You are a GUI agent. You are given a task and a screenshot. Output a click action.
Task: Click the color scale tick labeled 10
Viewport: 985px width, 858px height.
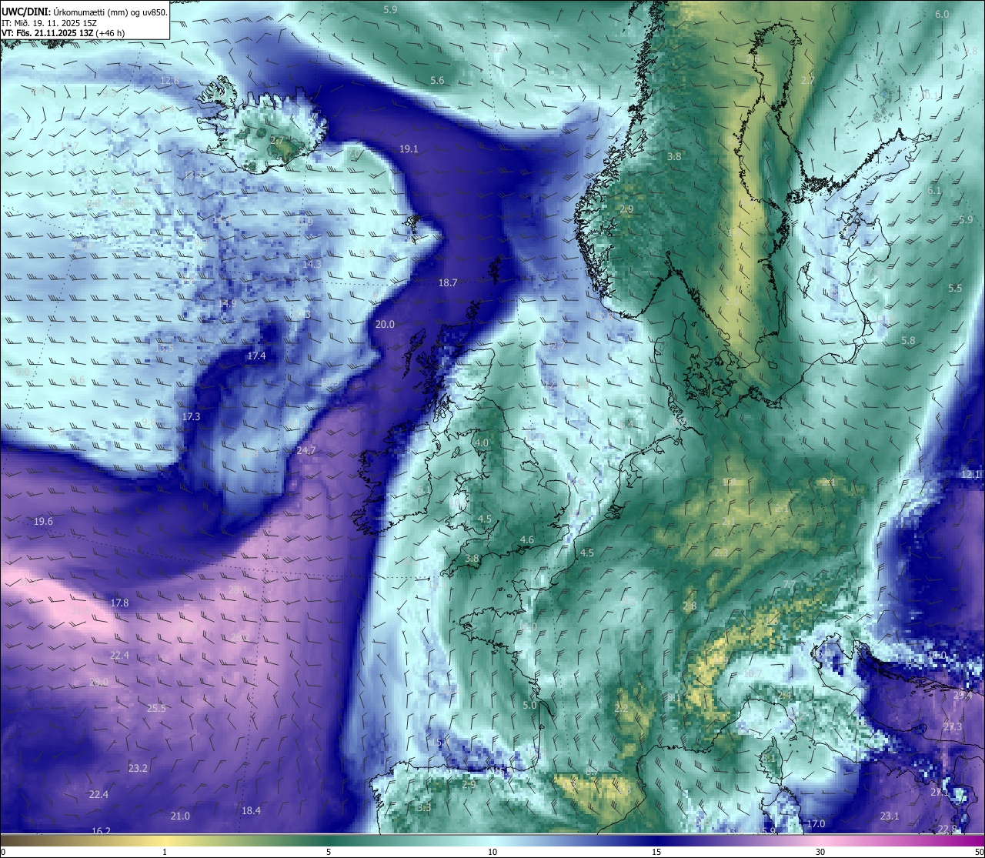[492, 852]
